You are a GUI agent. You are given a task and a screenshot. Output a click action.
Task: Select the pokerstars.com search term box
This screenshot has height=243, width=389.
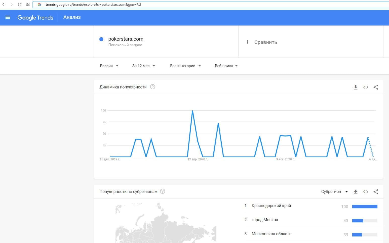166,42
